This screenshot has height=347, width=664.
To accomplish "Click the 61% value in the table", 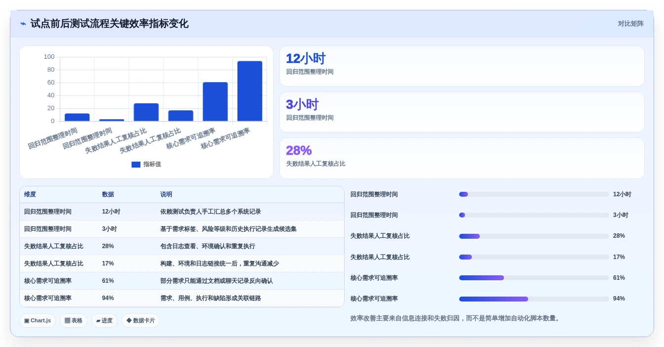I will (x=108, y=281).
